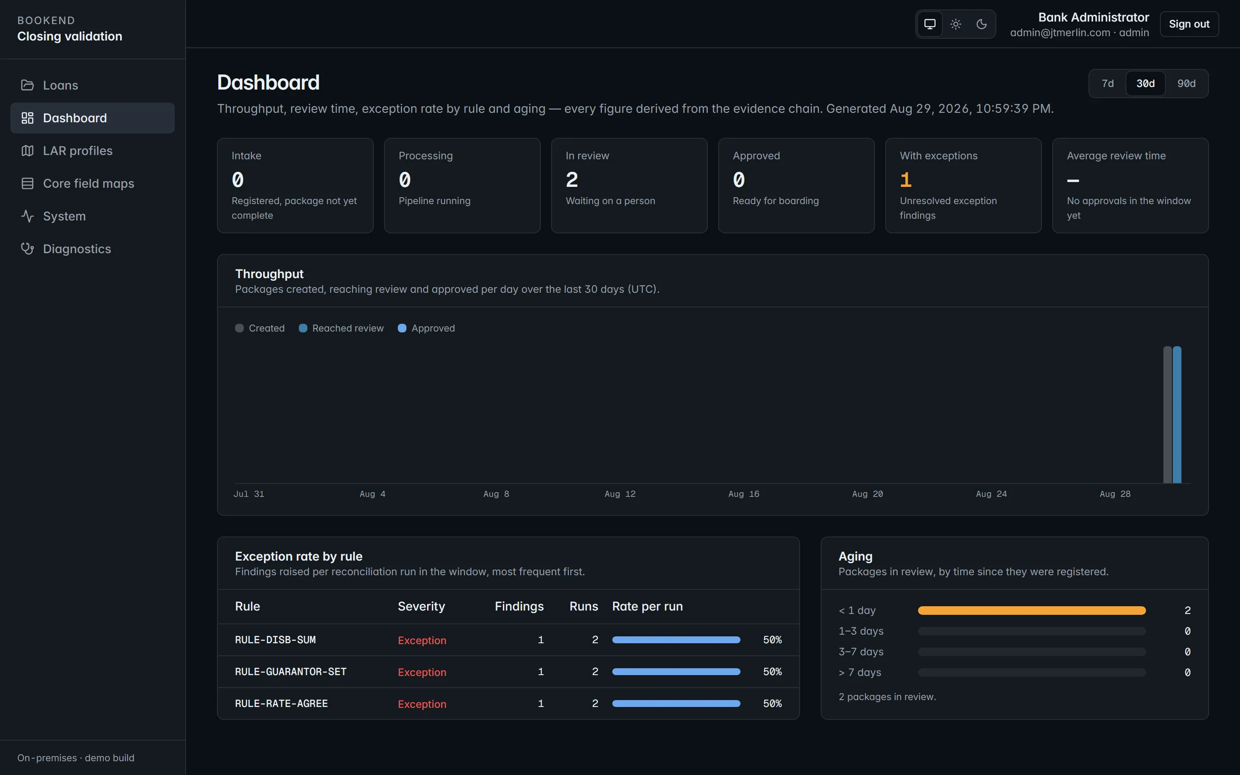
Task: Click the System activity pulse icon
Action: (x=27, y=216)
